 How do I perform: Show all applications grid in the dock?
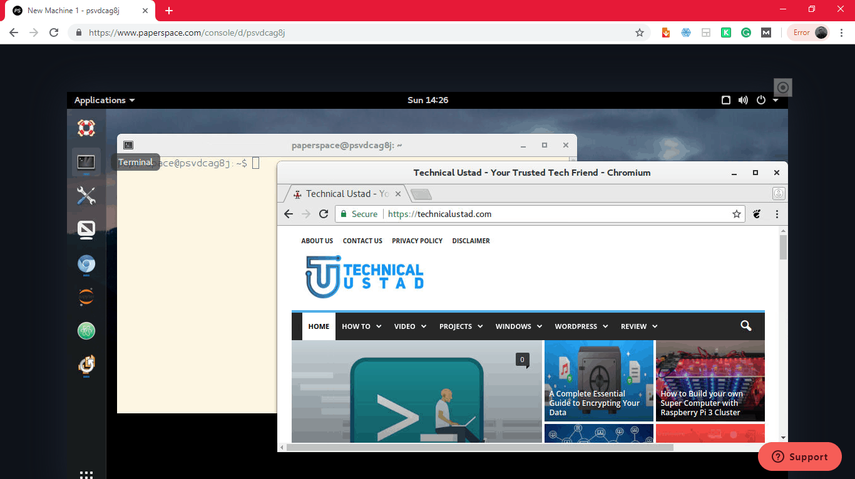[x=86, y=474]
